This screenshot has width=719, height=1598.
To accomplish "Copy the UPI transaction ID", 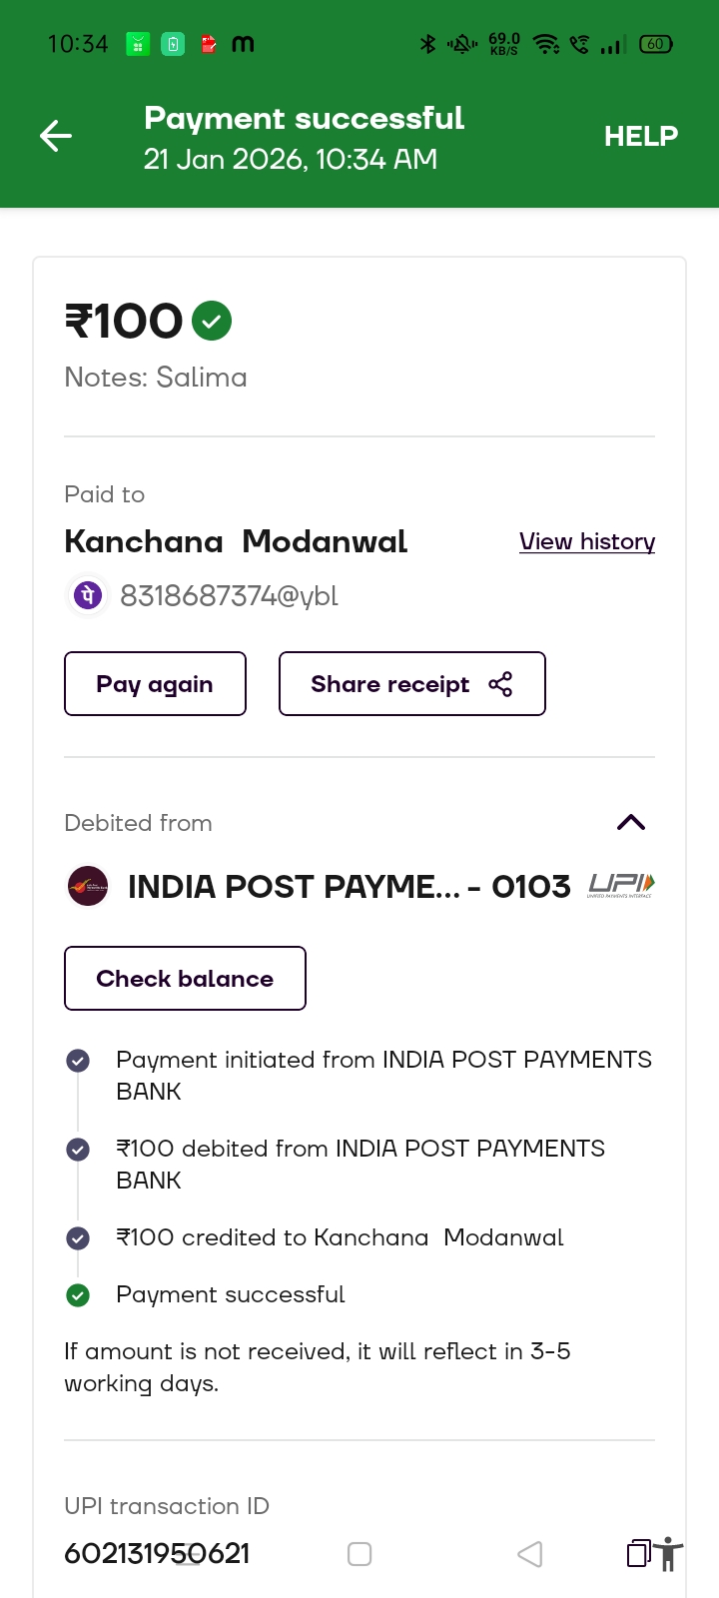I will coord(638,1554).
